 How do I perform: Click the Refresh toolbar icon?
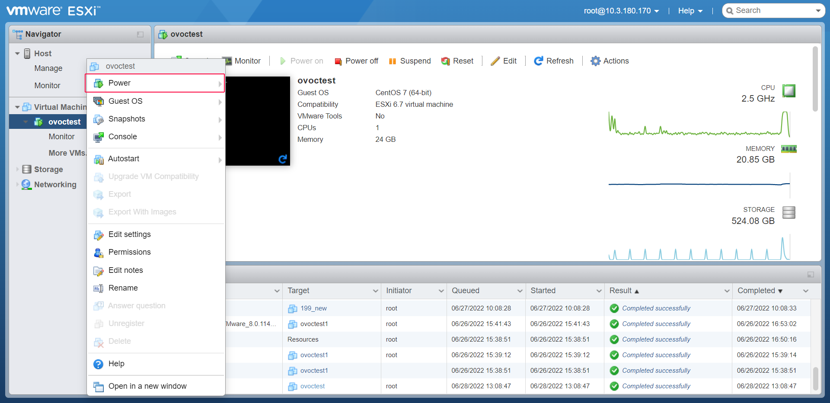tap(538, 61)
